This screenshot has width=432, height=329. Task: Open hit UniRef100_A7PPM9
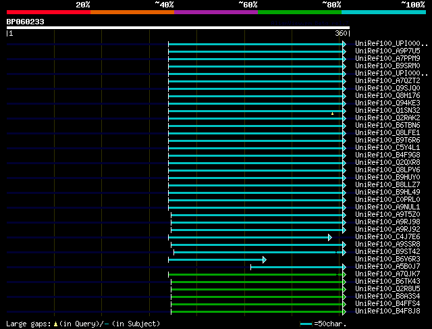(x=387, y=59)
